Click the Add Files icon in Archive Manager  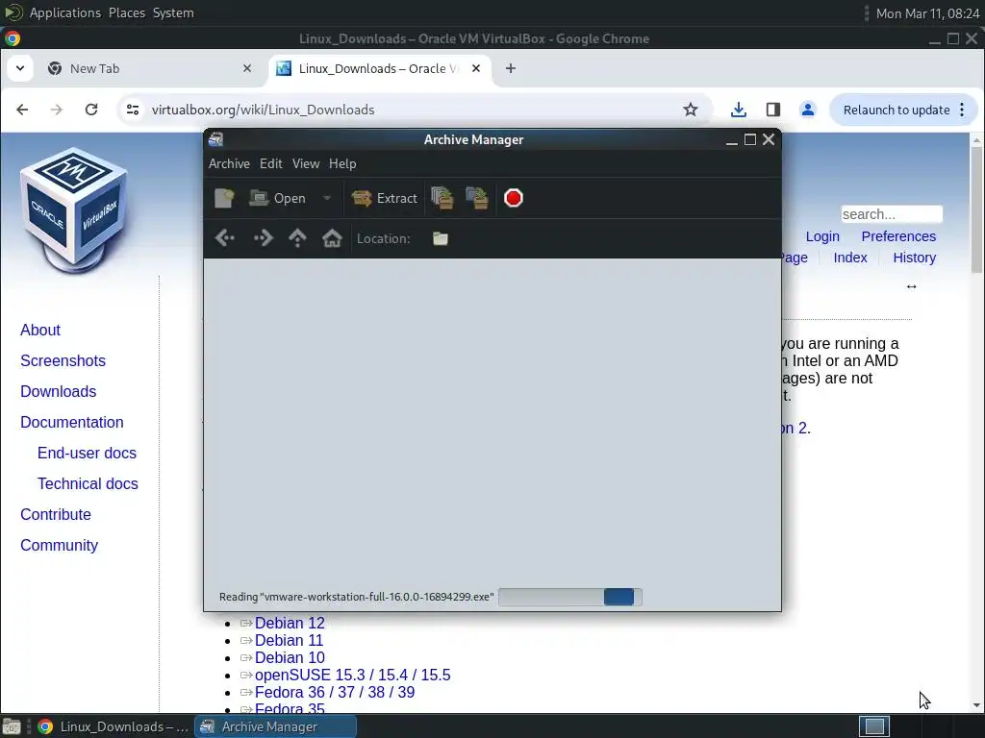point(442,198)
